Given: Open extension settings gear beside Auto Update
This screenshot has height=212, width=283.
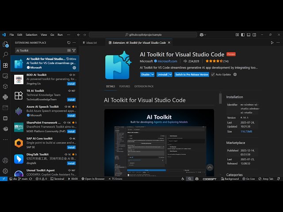Looking at the screenshot, I should coord(235,75).
